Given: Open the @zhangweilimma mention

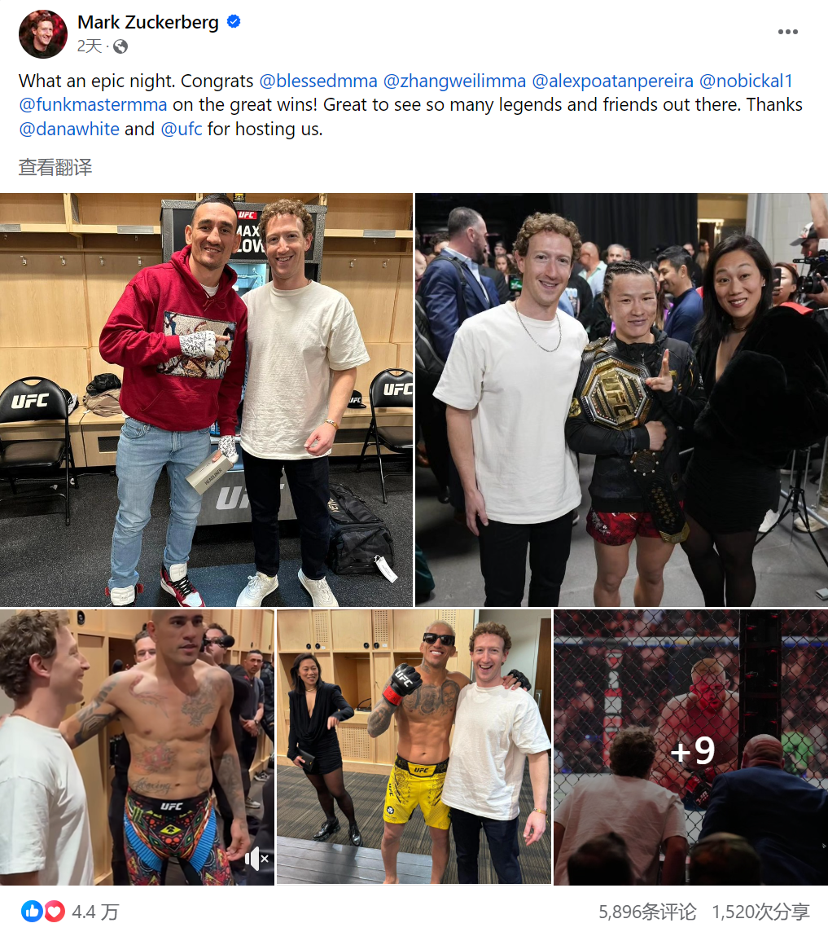Looking at the screenshot, I should [454, 81].
